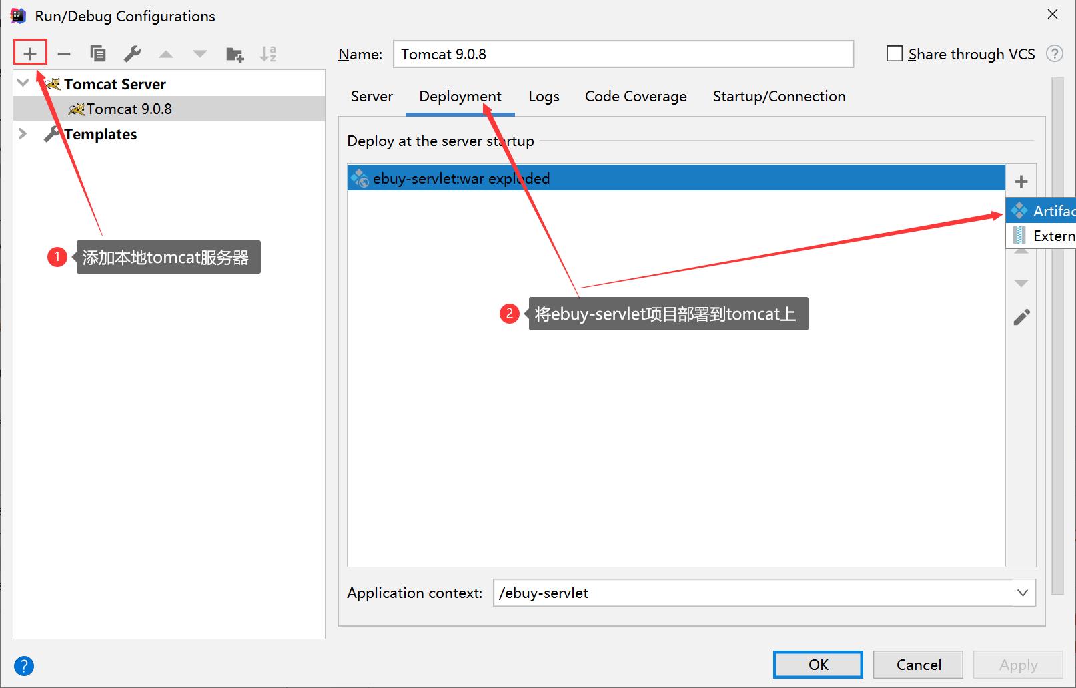
Task: Switch to the Logs tab
Action: coord(544,96)
